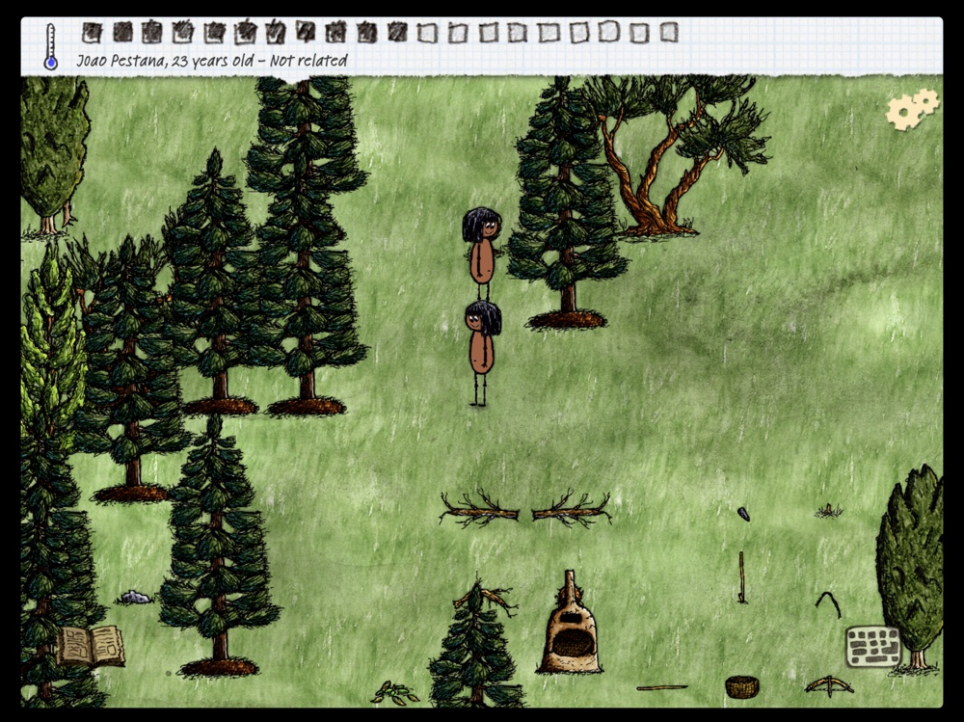Grab the upright wooden stake tool
This screenshot has width=964, height=722.
tap(741, 576)
